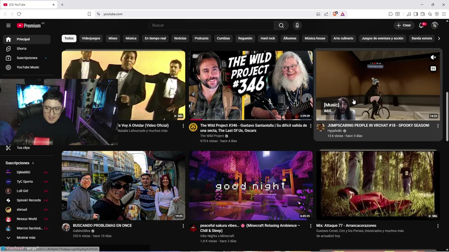Viewport: 449px width, 252px height.
Task: Open Nexxuz World subscription channel
Action: click(x=27, y=219)
